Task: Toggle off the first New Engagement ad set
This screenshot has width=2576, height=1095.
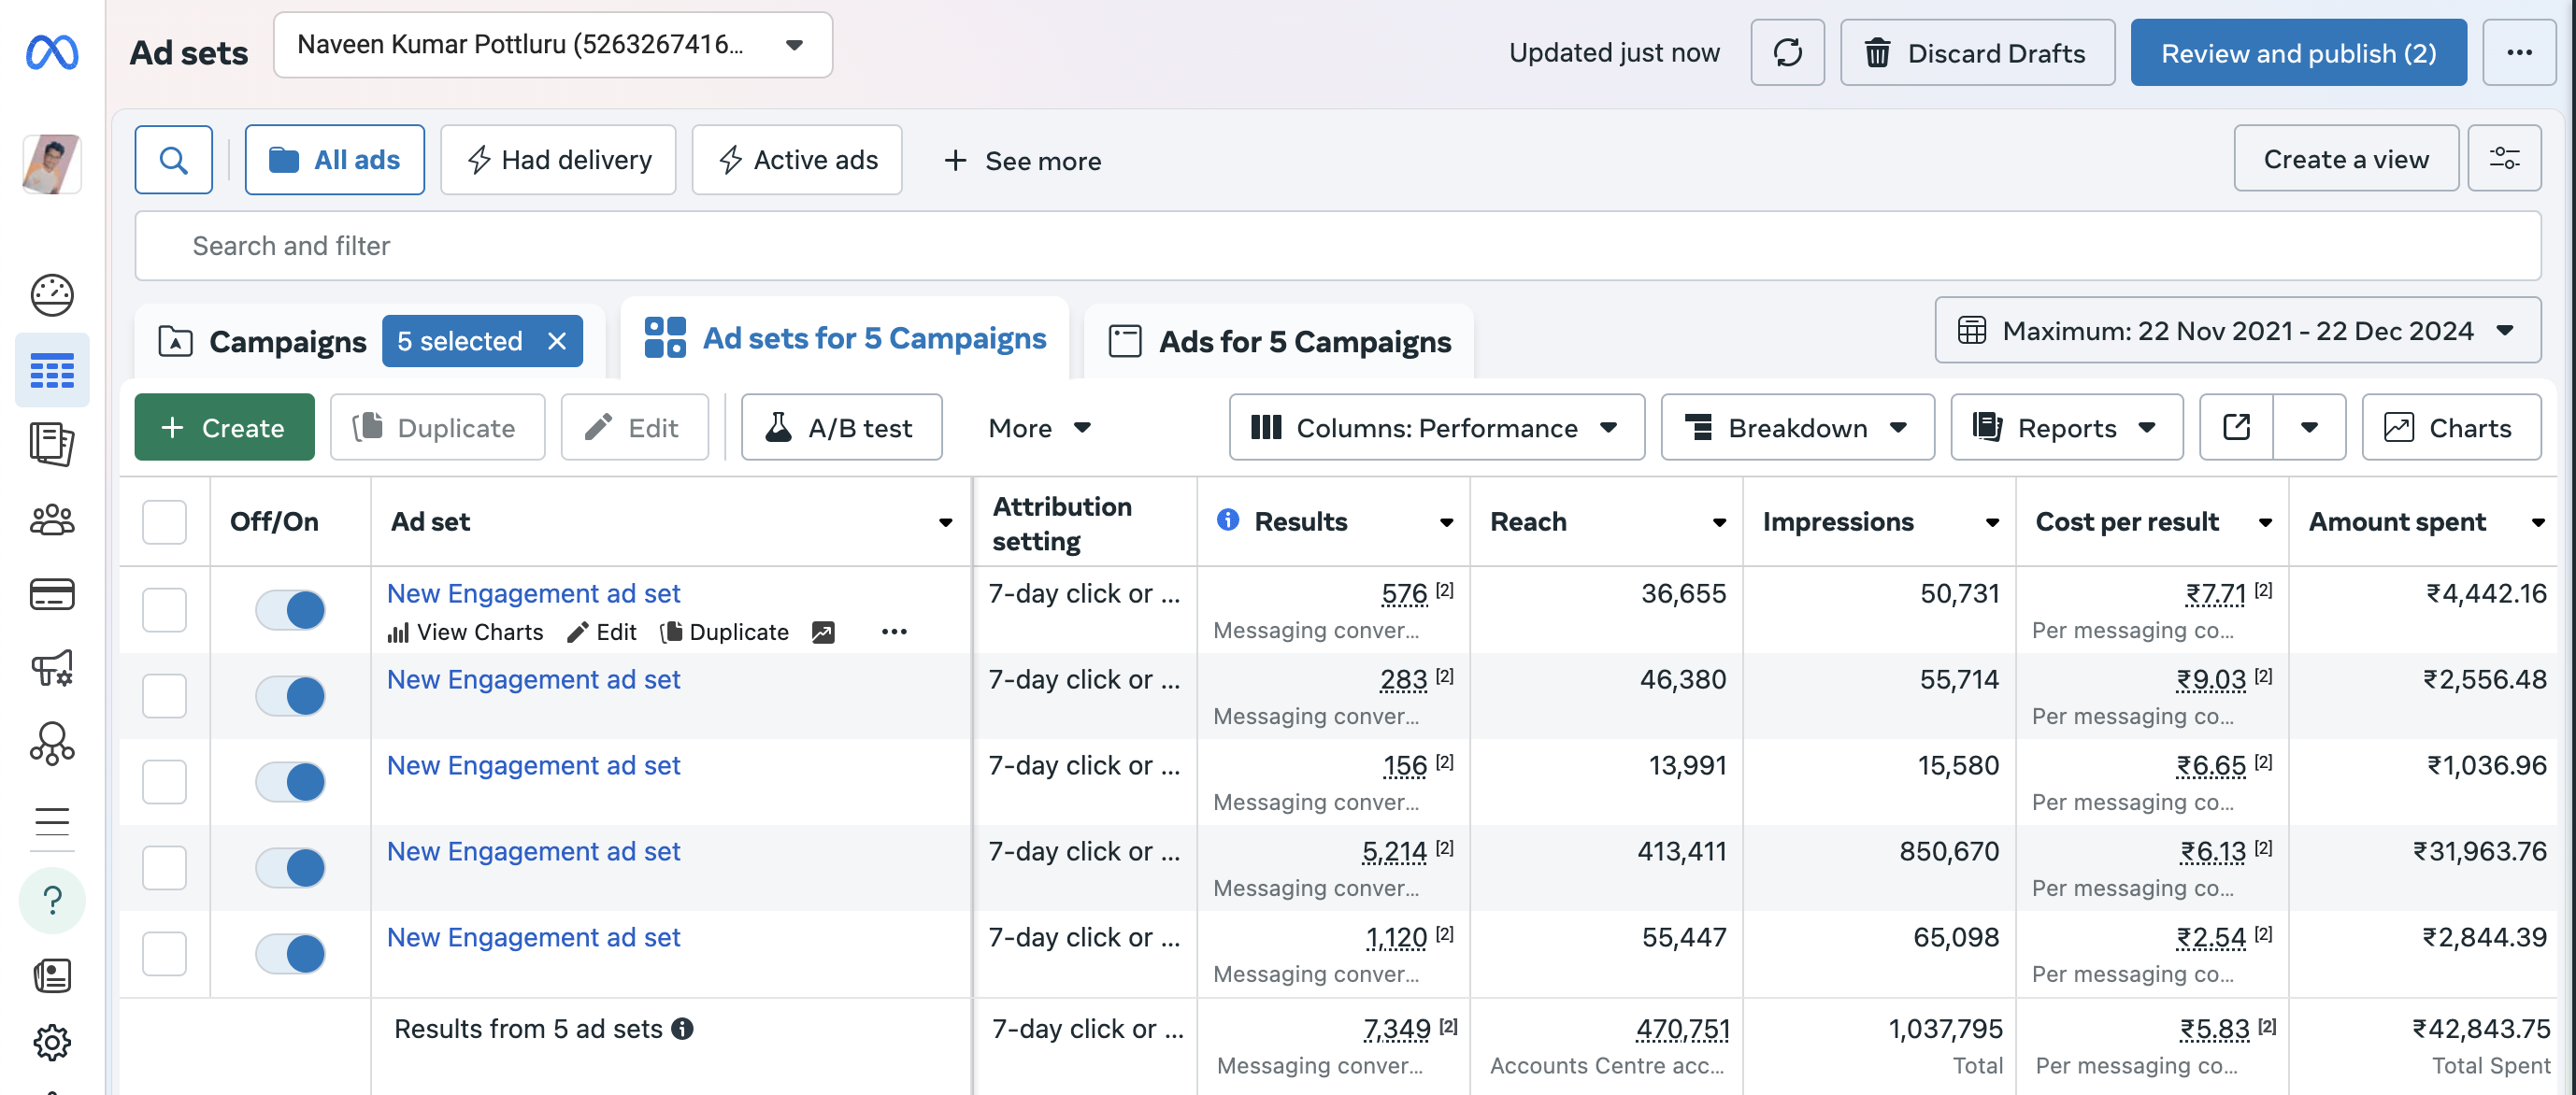Action: point(290,610)
